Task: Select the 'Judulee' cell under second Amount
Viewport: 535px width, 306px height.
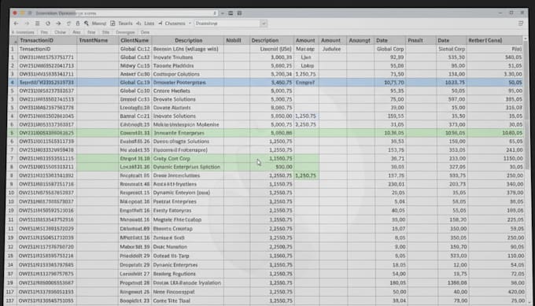Action: pyautogui.click(x=332, y=49)
